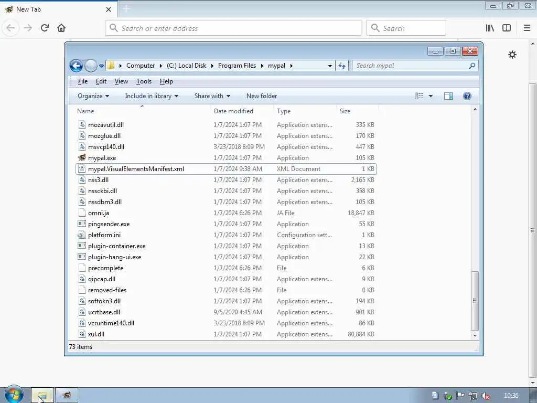The image size is (537, 403).
Task: Open the browser library icon
Action: click(x=490, y=28)
